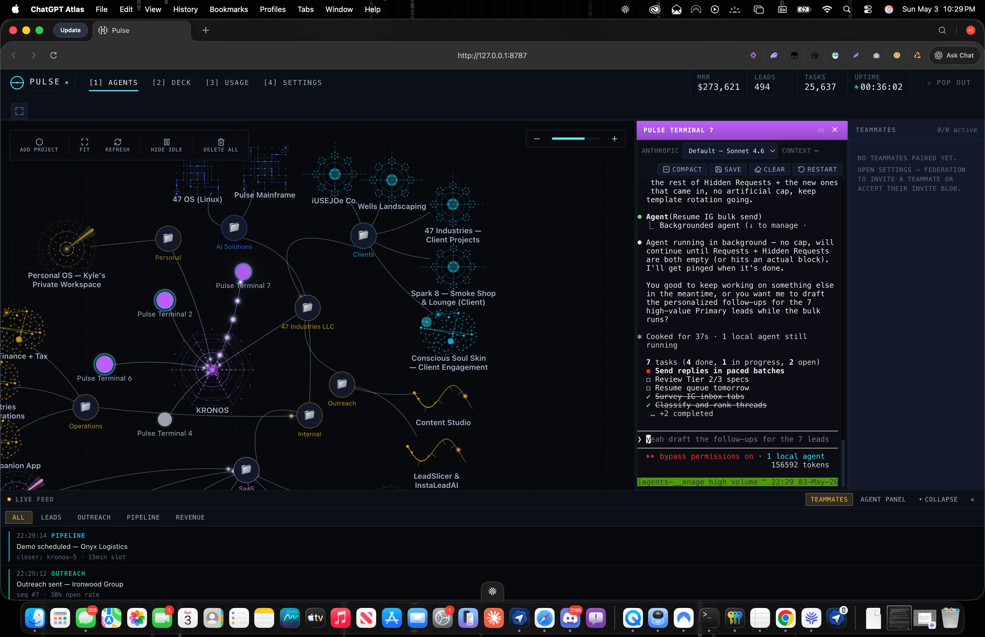The width and height of the screenshot is (985, 637).
Task: Open a new browser tab
Action: (205, 30)
